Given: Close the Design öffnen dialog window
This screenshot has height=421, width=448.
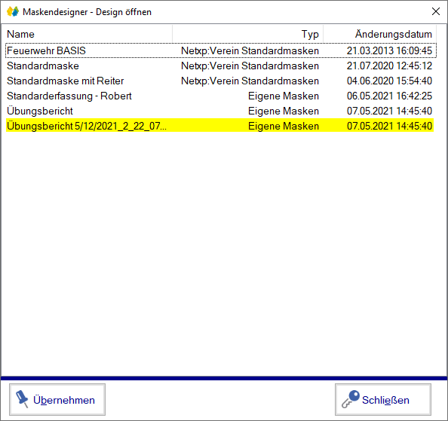Looking at the screenshot, I should point(436,11).
